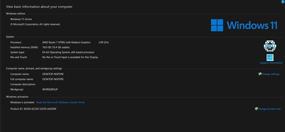Click the 16.0 GB installed memory value
Viewport: 285px width, 132px height.
pyautogui.click(x=56, y=47)
